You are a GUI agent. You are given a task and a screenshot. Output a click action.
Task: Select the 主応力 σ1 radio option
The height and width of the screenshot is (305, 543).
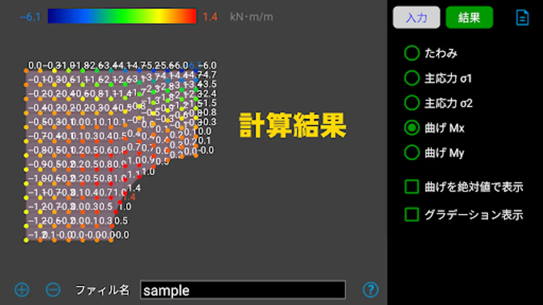pyautogui.click(x=412, y=78)
